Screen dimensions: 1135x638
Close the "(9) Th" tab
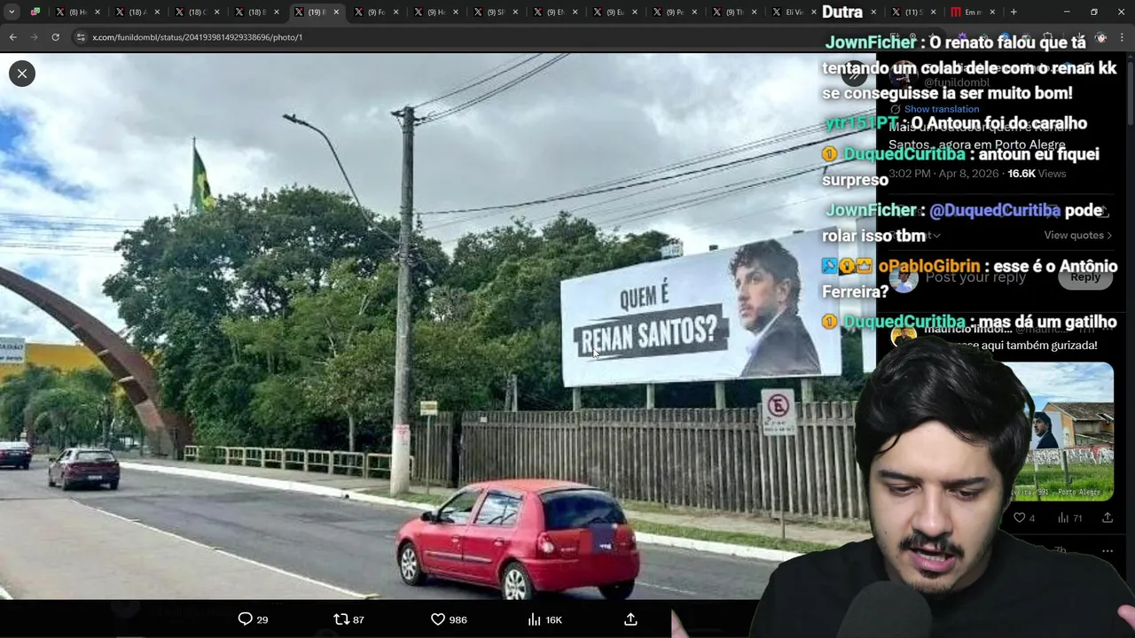tap(754, 12)
